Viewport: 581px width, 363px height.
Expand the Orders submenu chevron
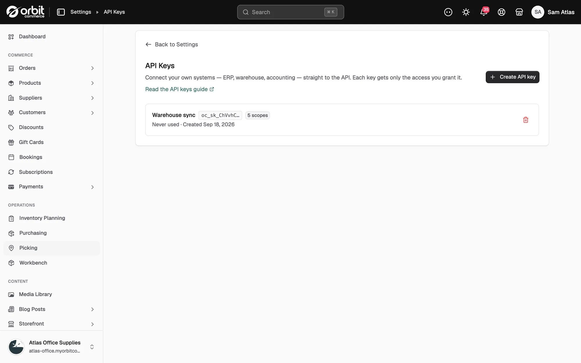pyautogui.click(x=92, y=68)
